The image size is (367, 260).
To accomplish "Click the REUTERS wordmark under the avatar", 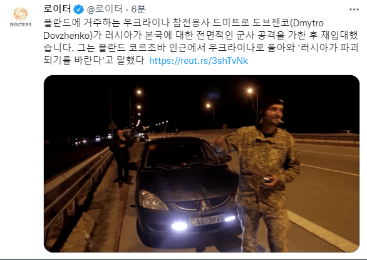I will point(21,24).
